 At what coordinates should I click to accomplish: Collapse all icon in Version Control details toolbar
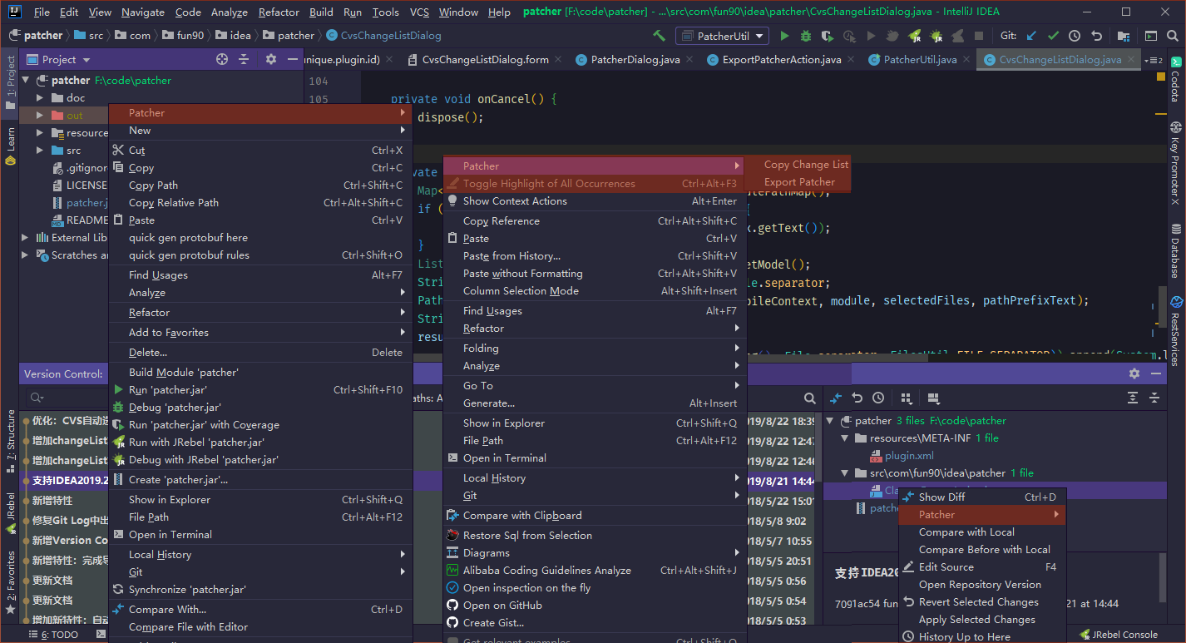pos(1154,398)
